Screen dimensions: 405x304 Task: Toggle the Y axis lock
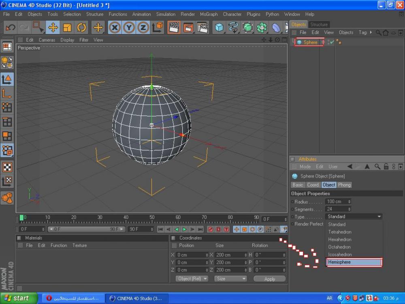[129, 28]
